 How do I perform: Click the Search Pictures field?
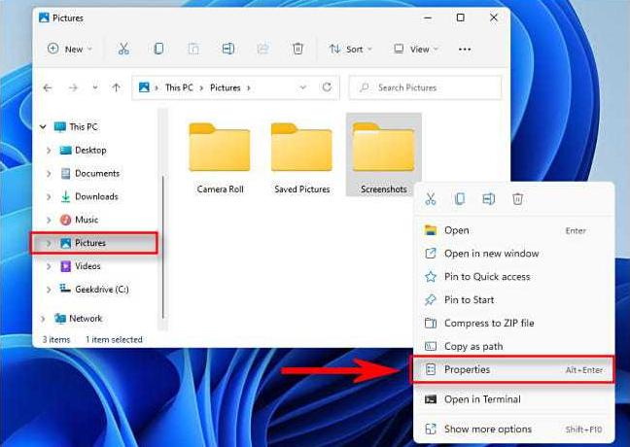click(425, 87)
